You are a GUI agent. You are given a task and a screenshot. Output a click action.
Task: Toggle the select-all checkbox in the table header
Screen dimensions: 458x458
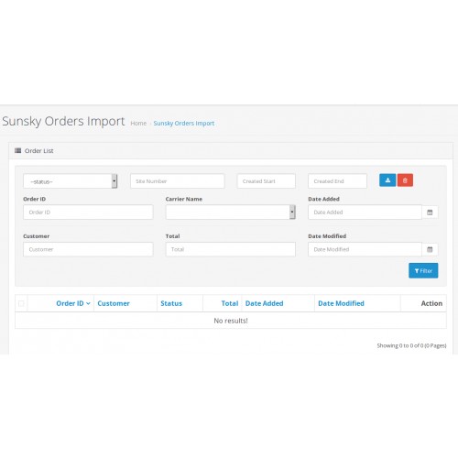(x=21, y=303)
